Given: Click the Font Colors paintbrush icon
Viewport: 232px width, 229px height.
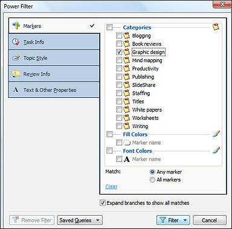Looking at the screenshot, I should (x=216, y=150).
